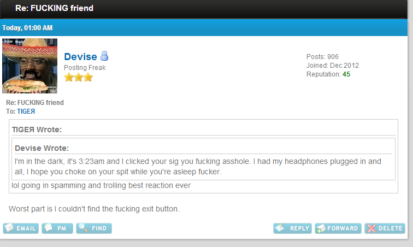
Task: Click the FORWARD message button
Action: 338,228
